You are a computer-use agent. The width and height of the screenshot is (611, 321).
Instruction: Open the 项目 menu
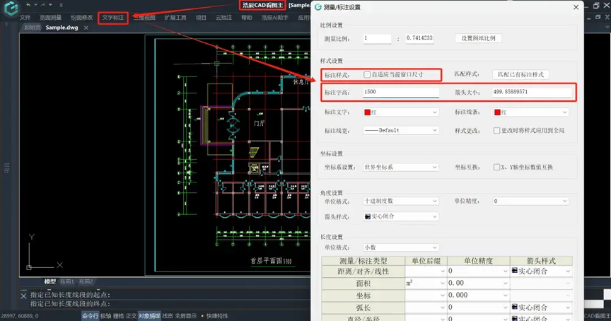[x=201, y=18]
